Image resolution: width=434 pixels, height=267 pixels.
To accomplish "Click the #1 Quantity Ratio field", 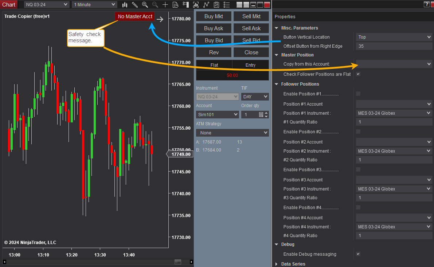I will [394, 122].
